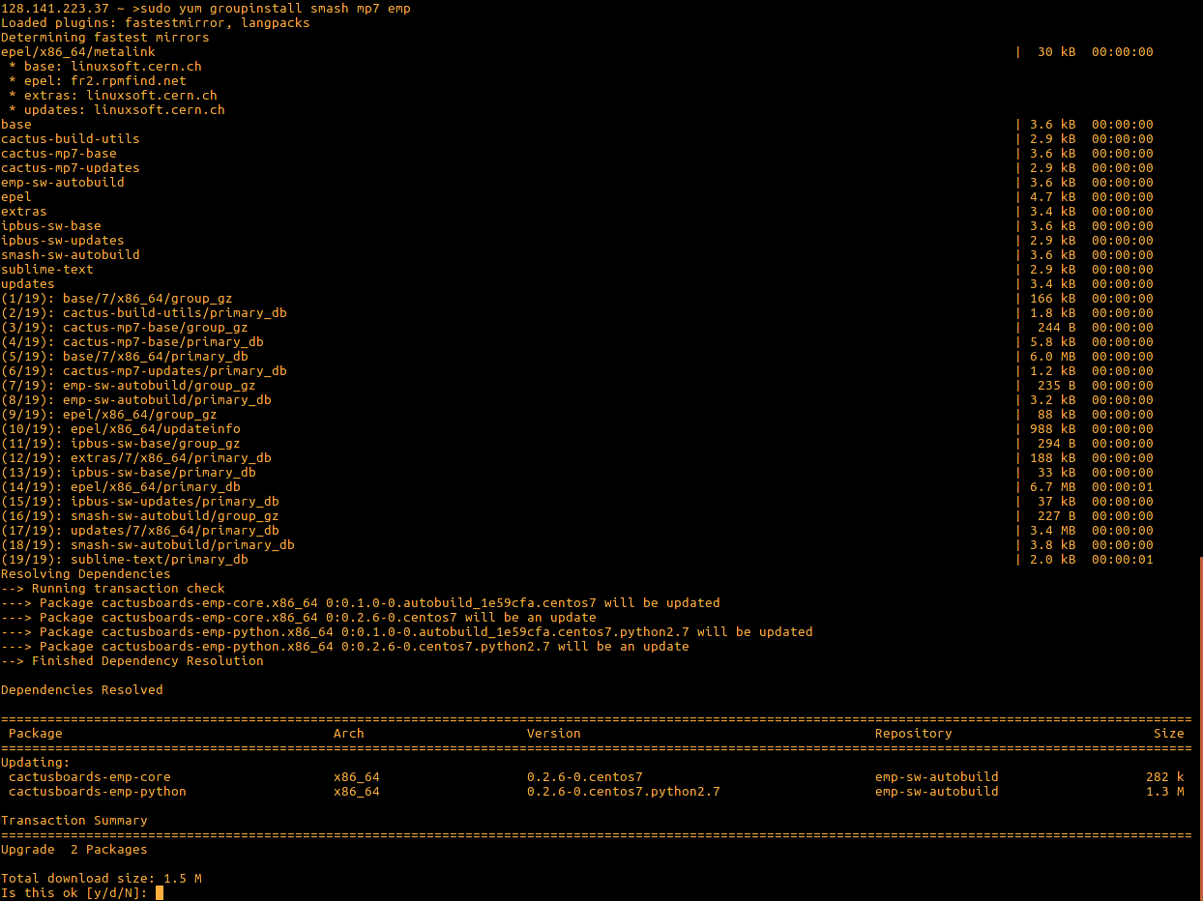
Task: Click cactusboards-emp-python in the Updating table
Action: (x=97, y=792)
